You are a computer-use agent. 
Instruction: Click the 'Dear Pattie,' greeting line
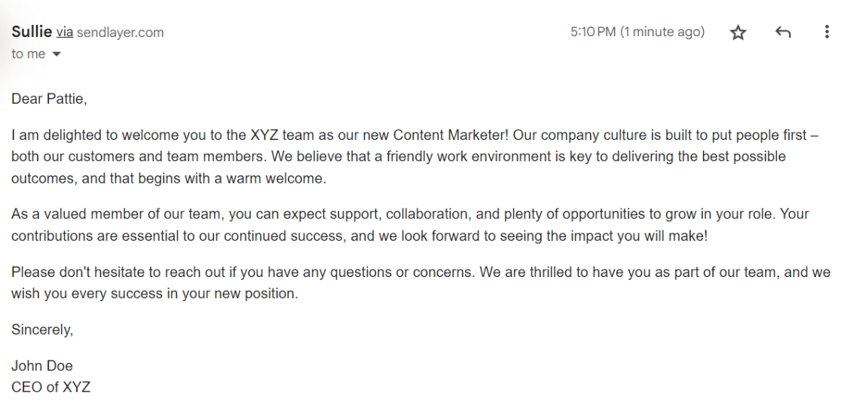(49, 99)
